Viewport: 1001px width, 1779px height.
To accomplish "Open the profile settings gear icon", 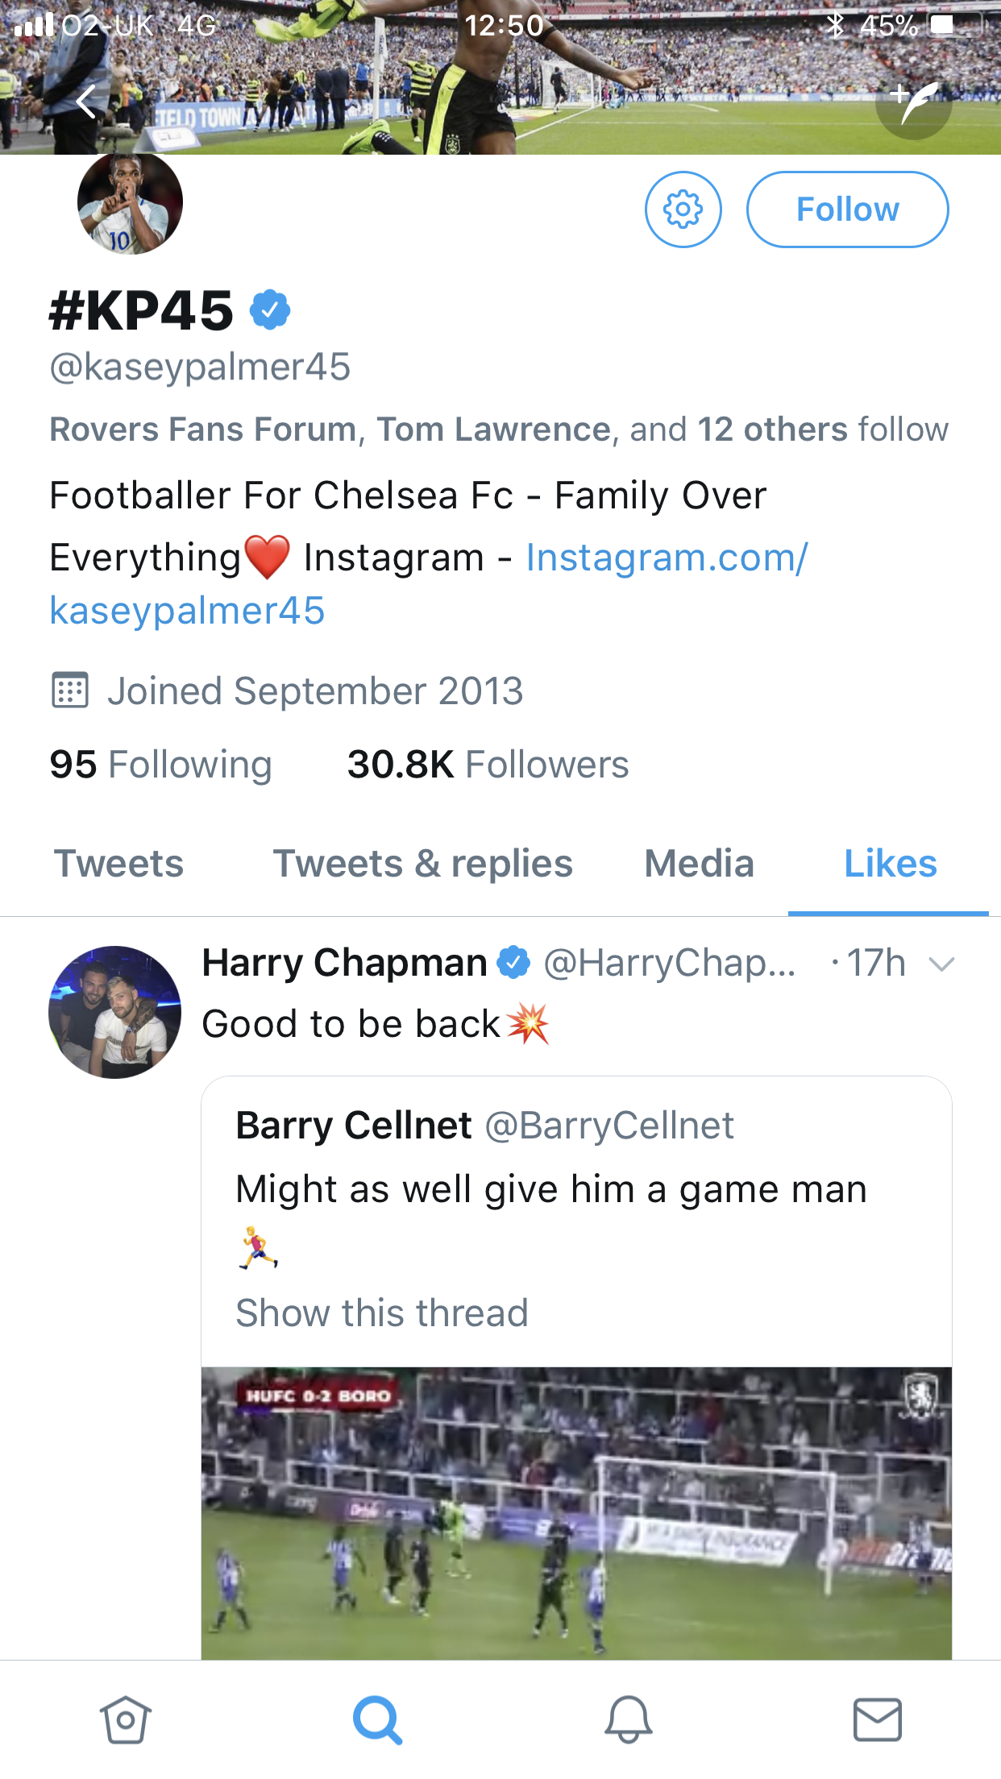I will pos(683,209).
